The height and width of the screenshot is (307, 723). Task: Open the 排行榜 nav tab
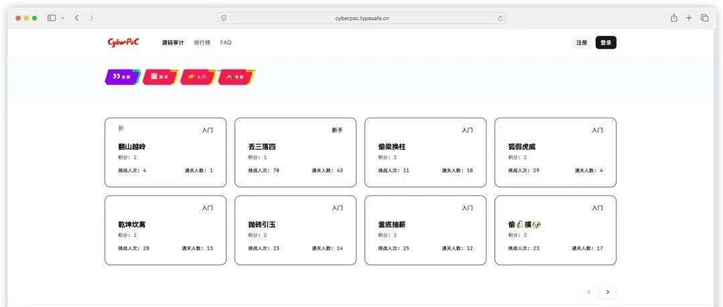(x=202, y=43)
